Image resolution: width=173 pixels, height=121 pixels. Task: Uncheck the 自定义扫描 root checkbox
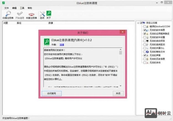coord(141,23)
